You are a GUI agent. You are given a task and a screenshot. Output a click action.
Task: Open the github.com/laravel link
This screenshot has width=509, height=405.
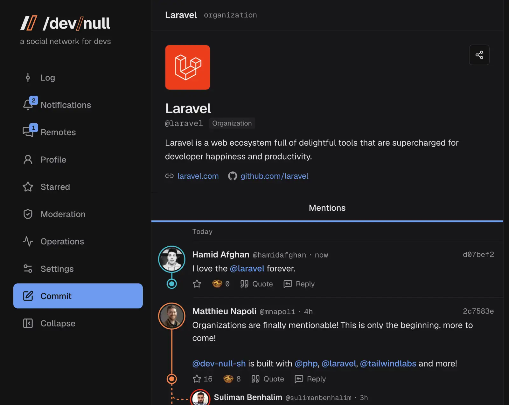point(274,176)
